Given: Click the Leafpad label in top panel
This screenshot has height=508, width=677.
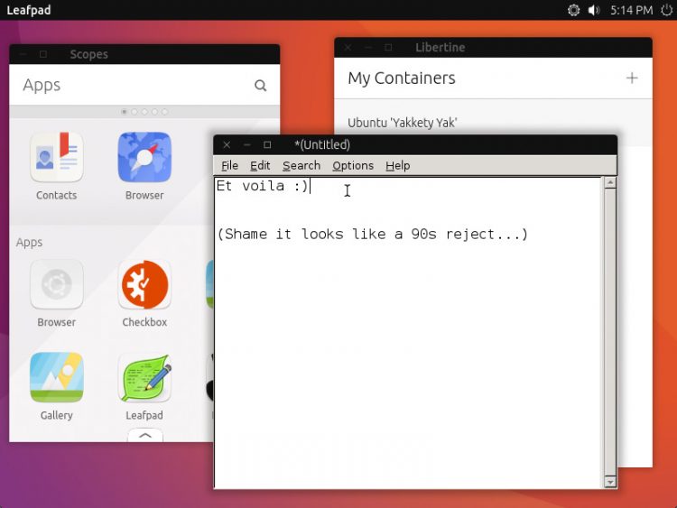Looking at the screenshot, I should [x=29, y=10].
